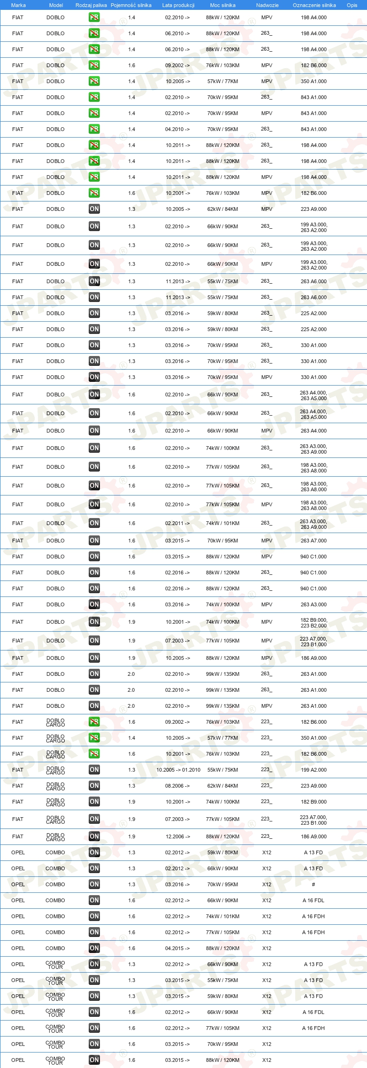This screenshot has width=367, height=1068.
Task: Select the '199 A2.000' engine code cell
Action: pyautogui.click(x=313, y=770)
